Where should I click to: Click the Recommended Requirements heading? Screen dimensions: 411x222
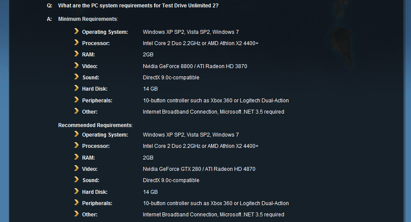point(95,125)
